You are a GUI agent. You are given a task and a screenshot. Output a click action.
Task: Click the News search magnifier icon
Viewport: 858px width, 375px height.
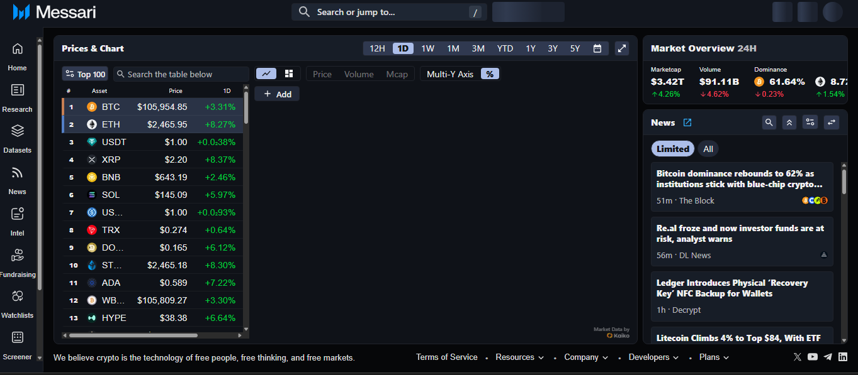tap(769, 122)
